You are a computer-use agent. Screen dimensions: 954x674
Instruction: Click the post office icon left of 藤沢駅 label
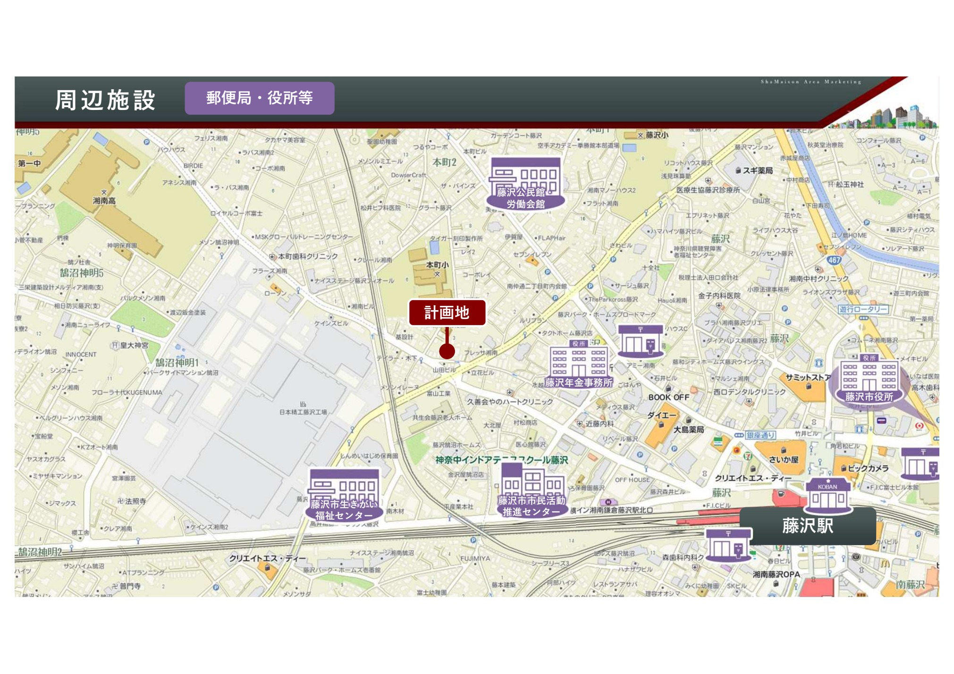tap(728, 545)
